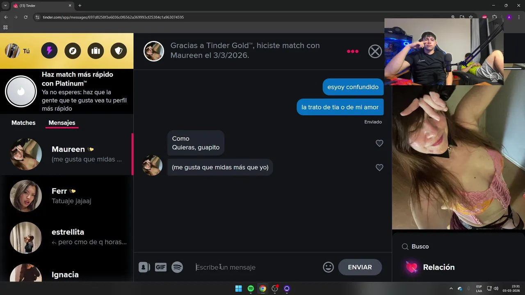Focus the 'Escribe un mensaje' input field
This screenshot has width=525, height=295.
point(256,267)
